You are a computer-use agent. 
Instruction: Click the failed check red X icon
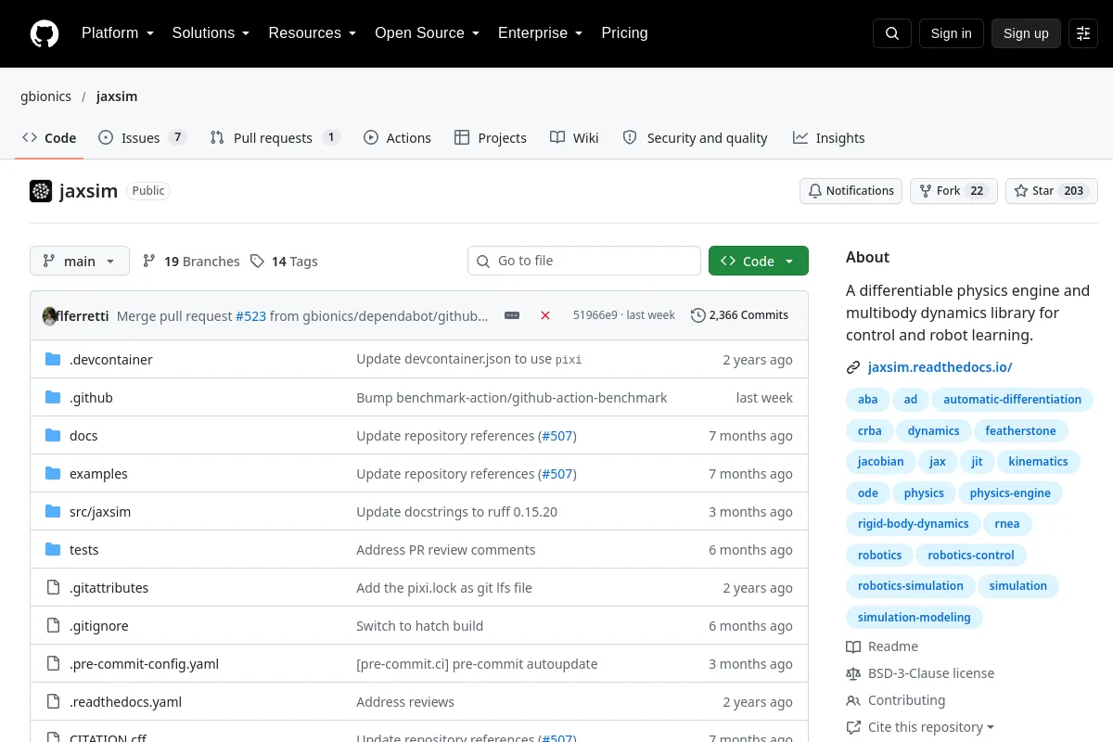coord(545,315)
